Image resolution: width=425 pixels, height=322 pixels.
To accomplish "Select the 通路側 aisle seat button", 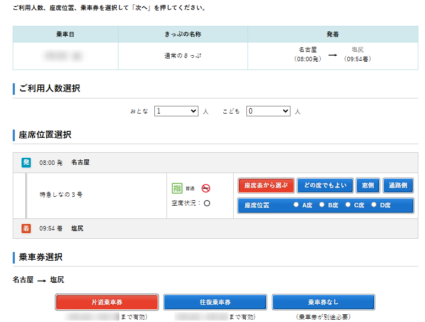I will [398, 185].
